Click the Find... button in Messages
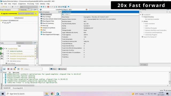 pos(53,69)
